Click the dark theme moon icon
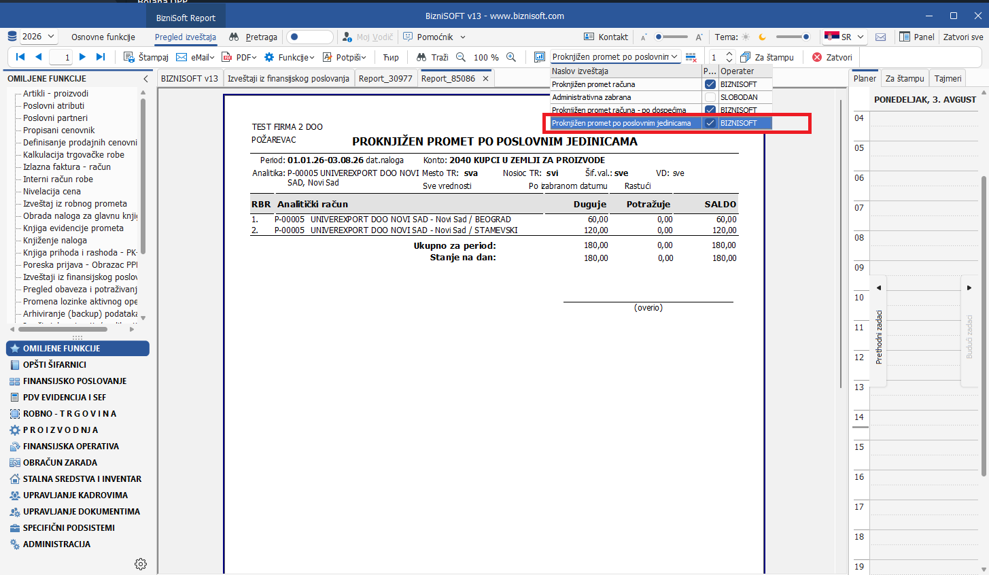 [763, 37]
